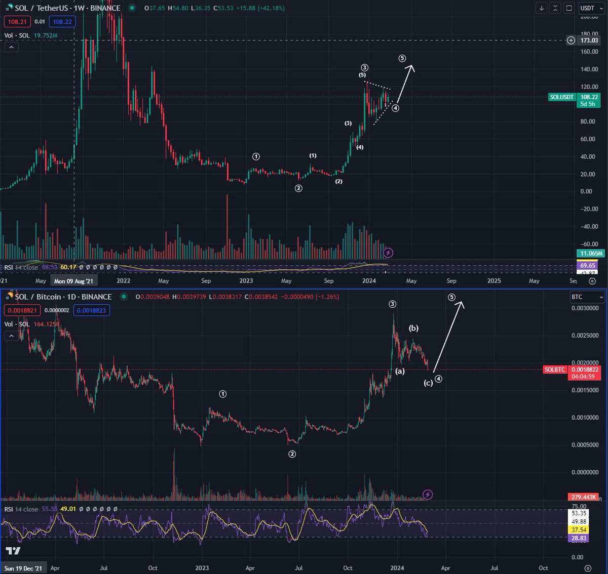Screen dimensions: 608x574
Task: Open the BTC unit dropdown on the daily chart
Action: (586, 297)
